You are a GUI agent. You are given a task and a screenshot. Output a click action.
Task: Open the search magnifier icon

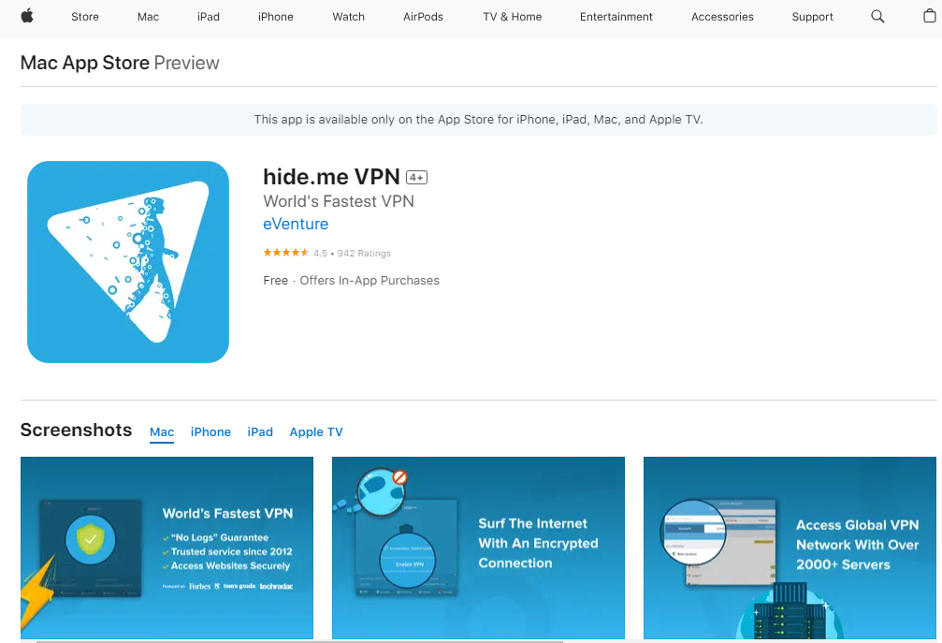[877, 17]
